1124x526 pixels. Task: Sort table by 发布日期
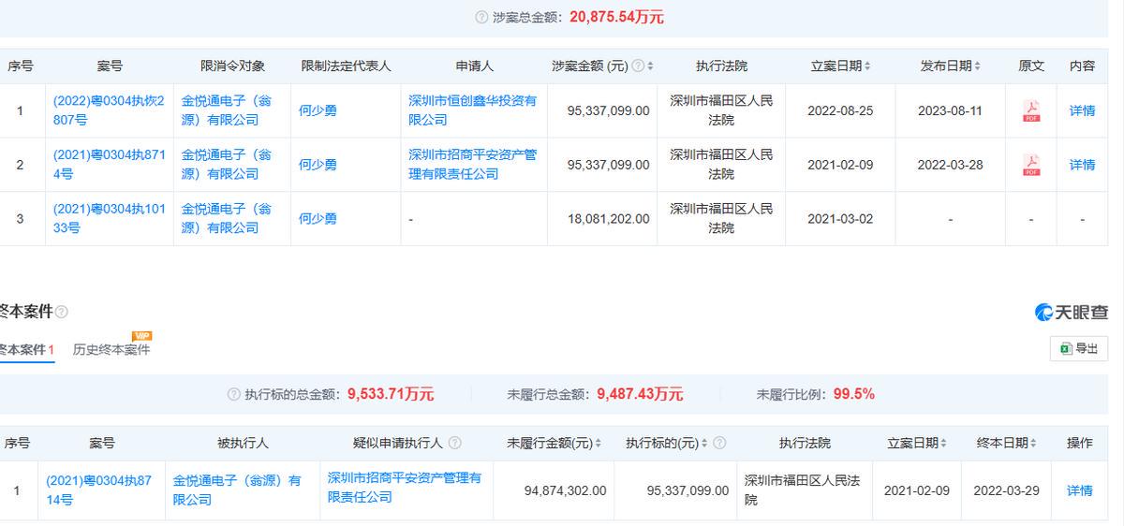978,66
